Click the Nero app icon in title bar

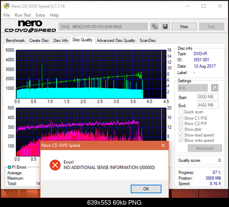[7, 6]
